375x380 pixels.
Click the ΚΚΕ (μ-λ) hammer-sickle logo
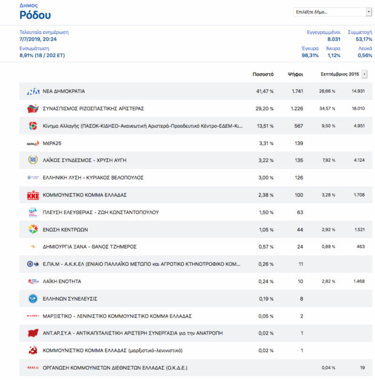tap(33, 350)
